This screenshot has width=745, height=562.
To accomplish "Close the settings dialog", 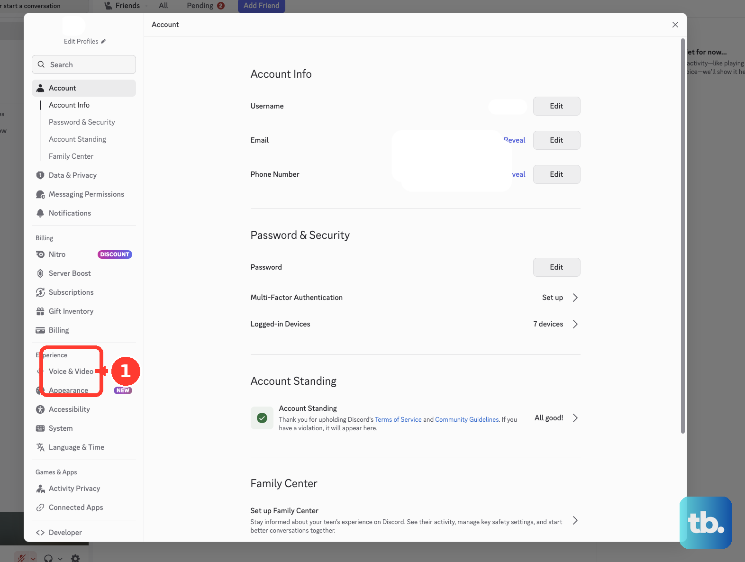I will tap(675, 25).
